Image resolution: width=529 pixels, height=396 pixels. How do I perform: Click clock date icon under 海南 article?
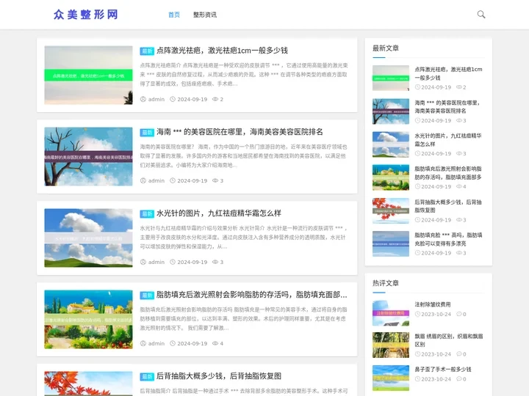pyautogui.click(x=173, y=181)
